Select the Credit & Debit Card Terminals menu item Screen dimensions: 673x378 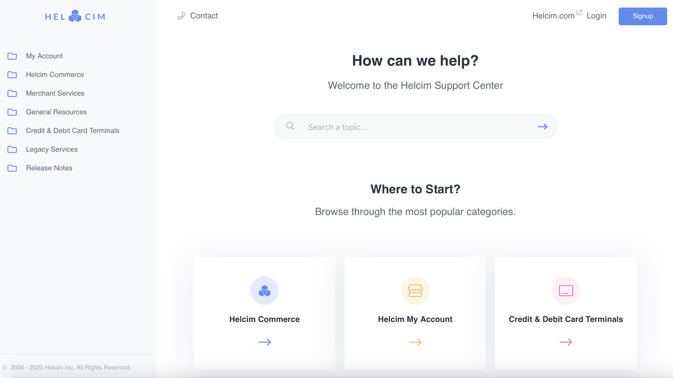point(73,131)
